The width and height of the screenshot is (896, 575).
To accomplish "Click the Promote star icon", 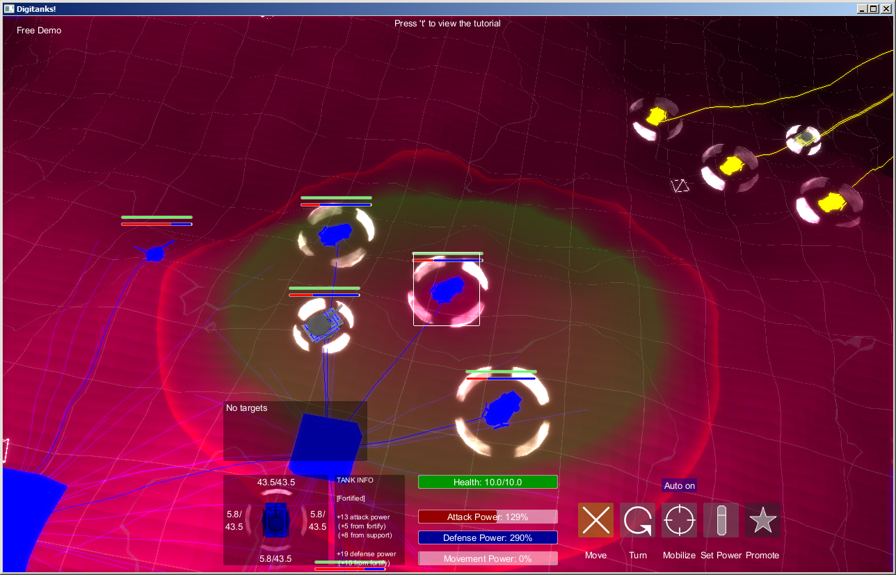I will click(763, 520).
